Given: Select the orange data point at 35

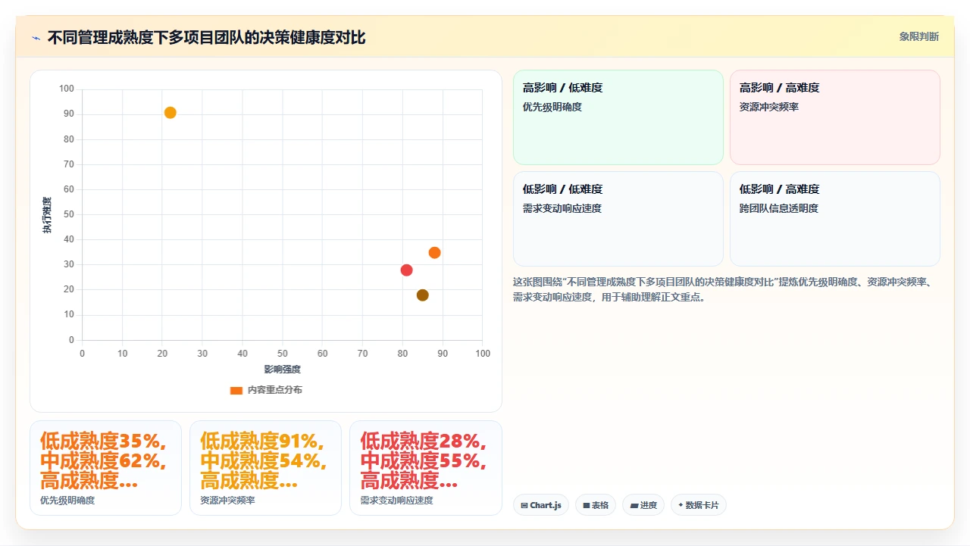Looking at the screenshot, I should coord(434,253).
